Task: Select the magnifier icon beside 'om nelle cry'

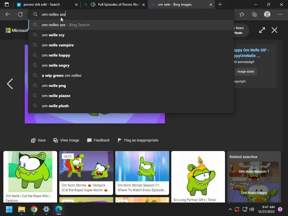Action: [35, 35]
